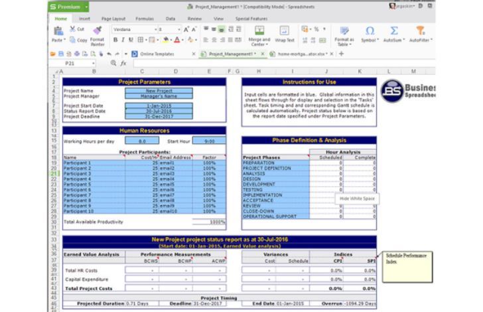Open the S Premium application menu dropdown
This screenshot has width=483, height=312.
point(86,7)
